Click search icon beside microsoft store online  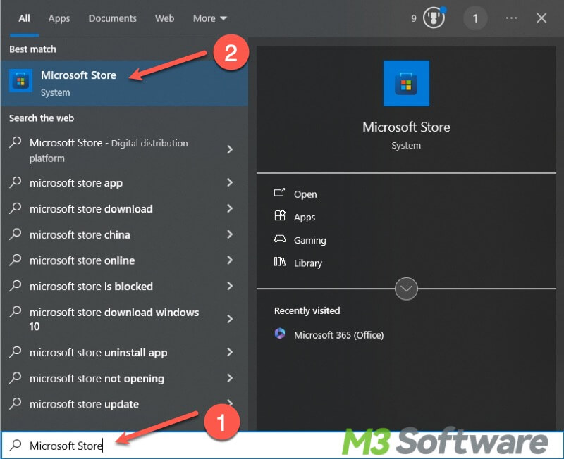pyautogui.click(x=15, y=260)
